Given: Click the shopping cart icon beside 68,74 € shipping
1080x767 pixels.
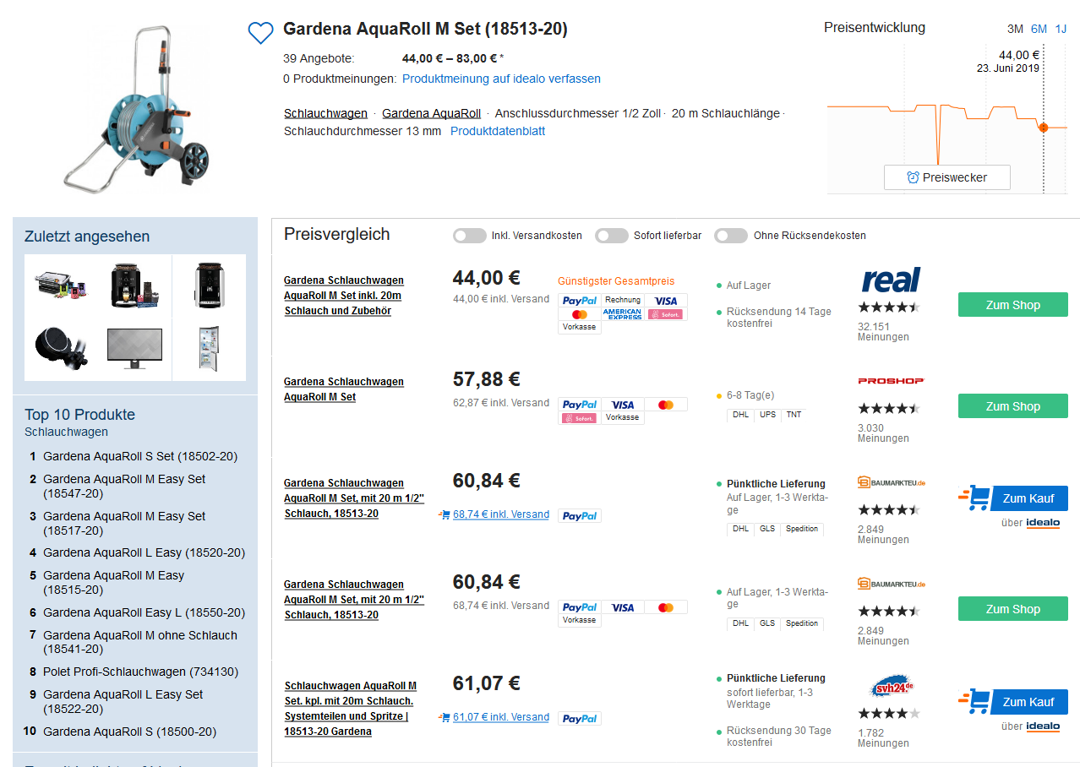Looking at the screenshot, I should [444, 514].
